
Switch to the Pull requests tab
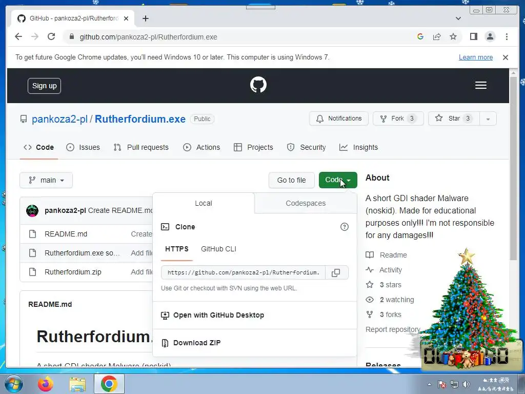point(141,147)
